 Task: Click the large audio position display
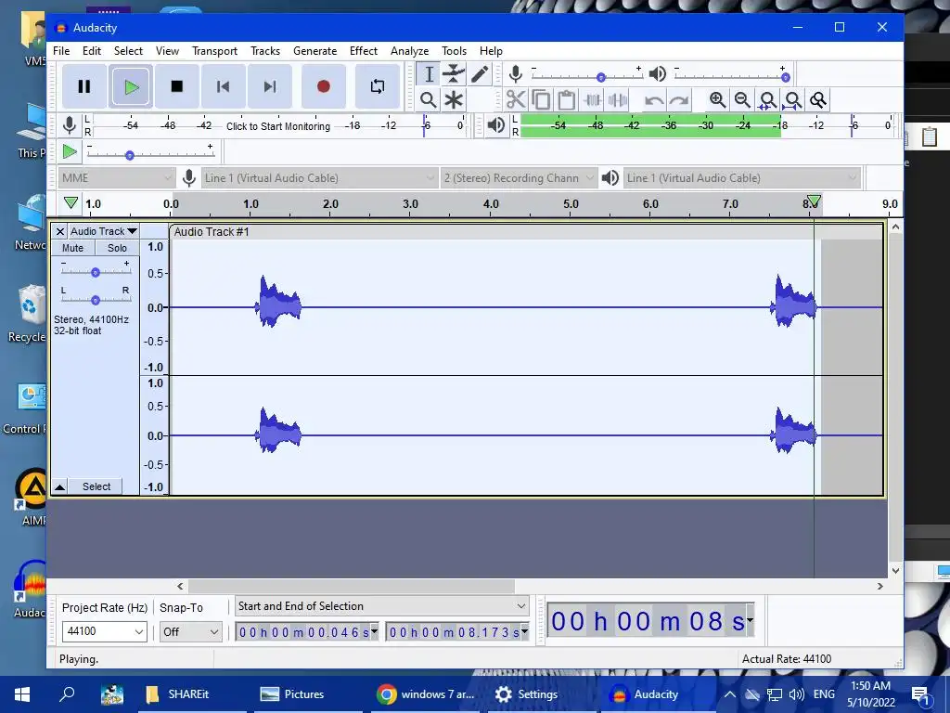[x=650, y=621]
